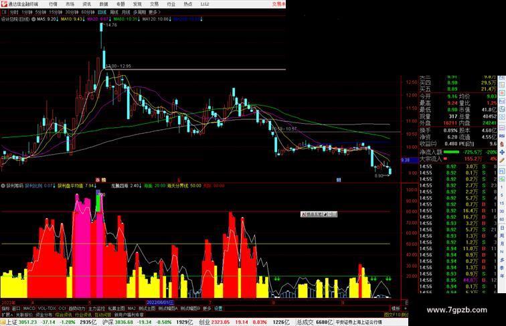
Task: Click the 通达信 application logo icon
Action: point(4,4)
